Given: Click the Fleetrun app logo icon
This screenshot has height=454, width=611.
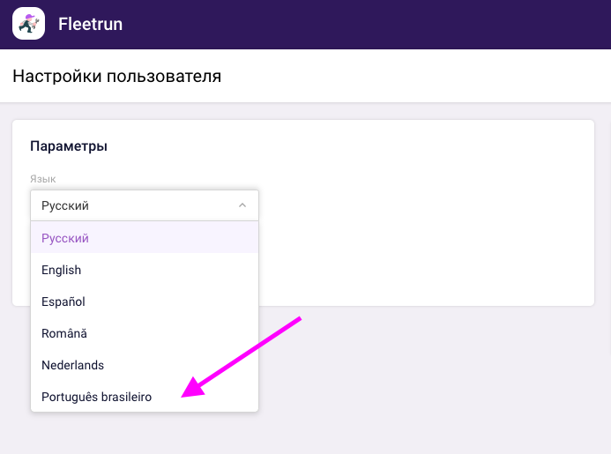Looking at the screenshot, I should 28,24.
